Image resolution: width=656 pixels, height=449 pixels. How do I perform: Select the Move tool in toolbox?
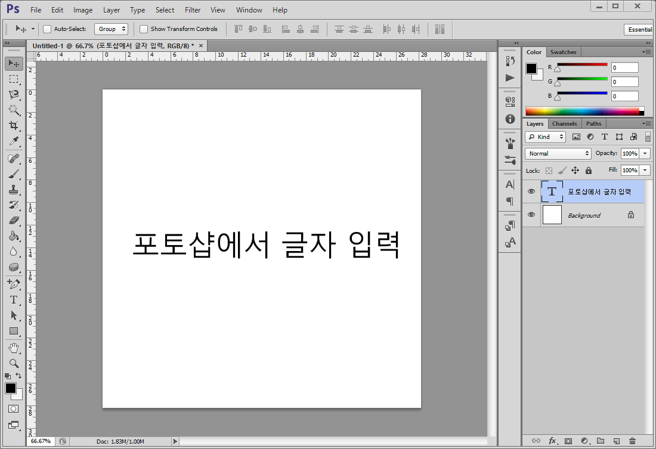[x=14, y=64]
